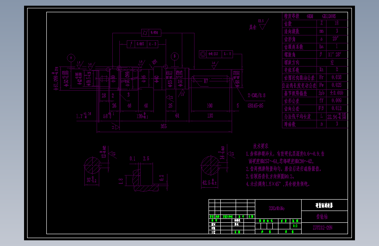
Task: Click the "61" dimension under the shaft
Action: (177, 116)
